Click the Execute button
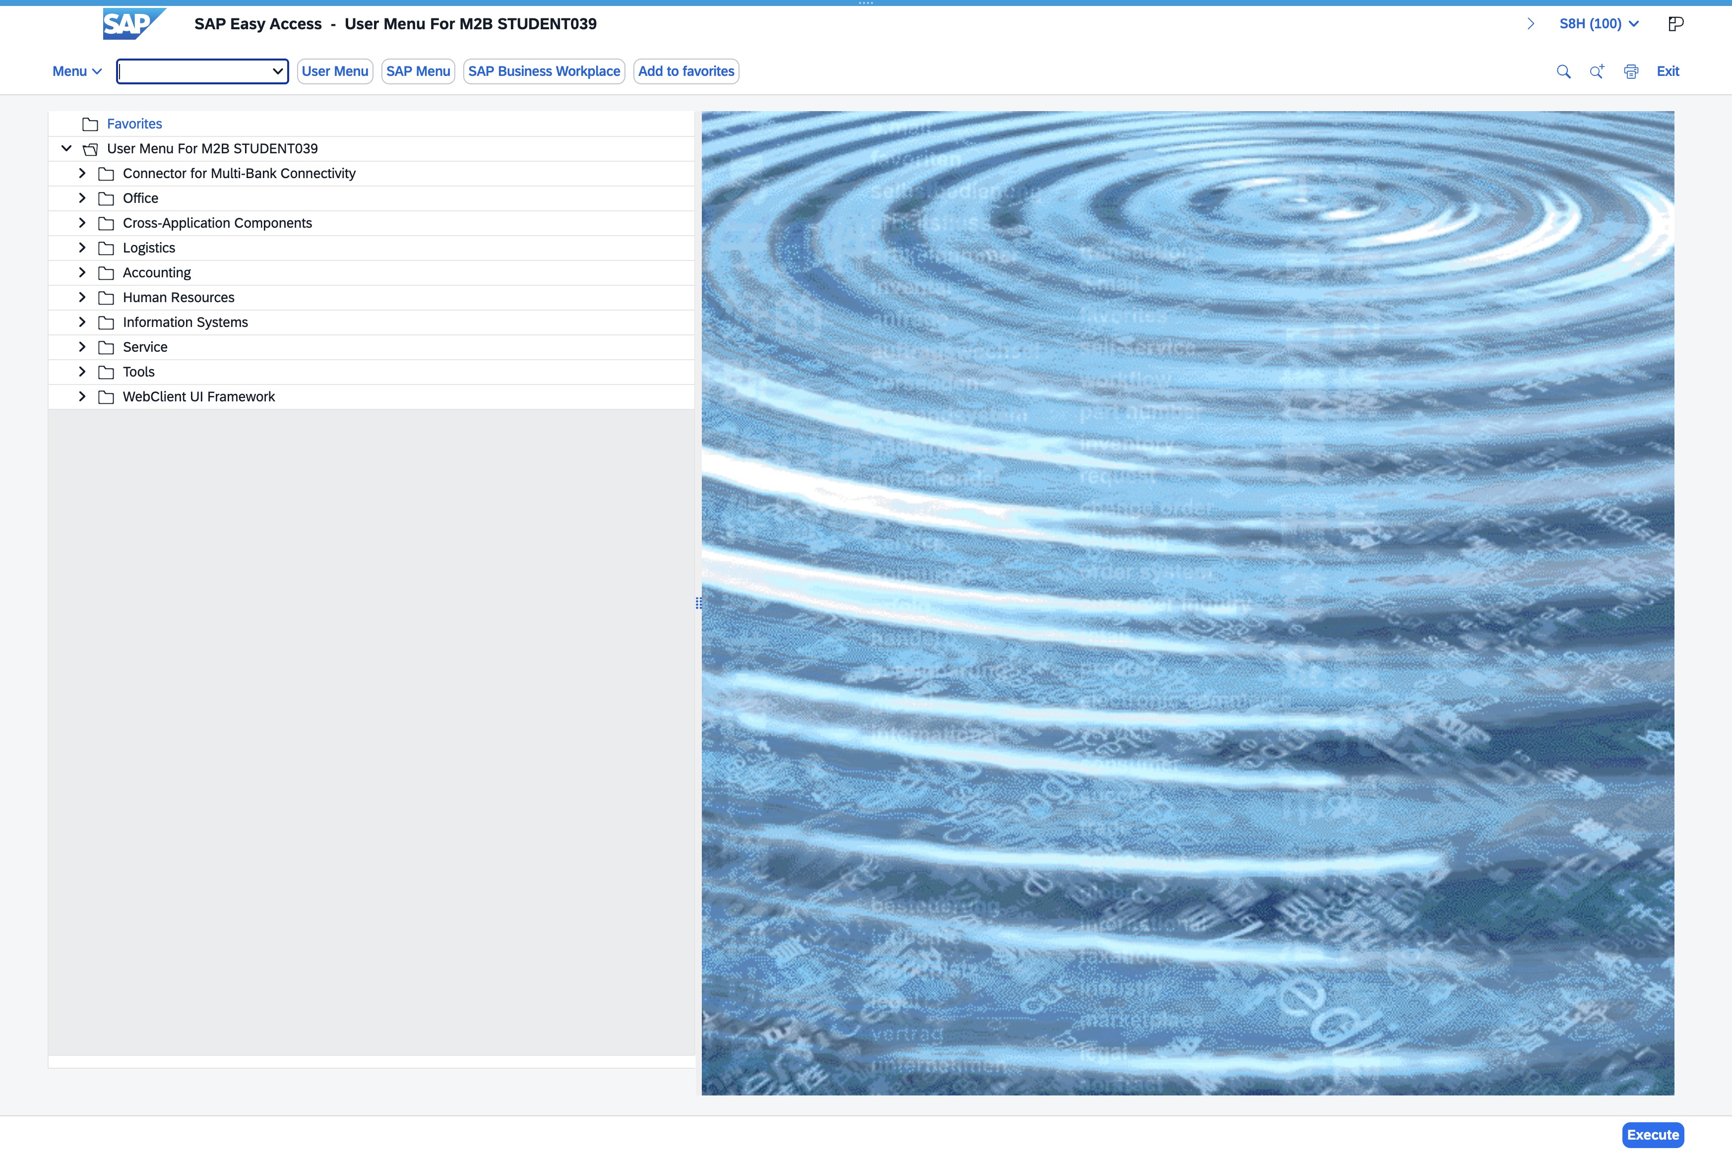This screenshot has height=1155, width=1732. [1653, 1135]
